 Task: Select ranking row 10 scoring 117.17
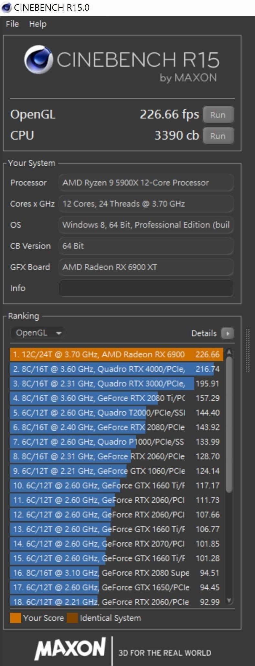[x=117, y=485]
